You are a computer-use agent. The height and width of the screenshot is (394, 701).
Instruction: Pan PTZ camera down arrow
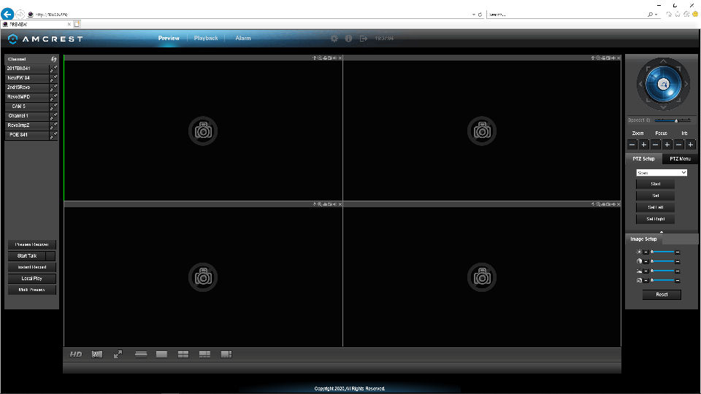(x=664, y=107)
